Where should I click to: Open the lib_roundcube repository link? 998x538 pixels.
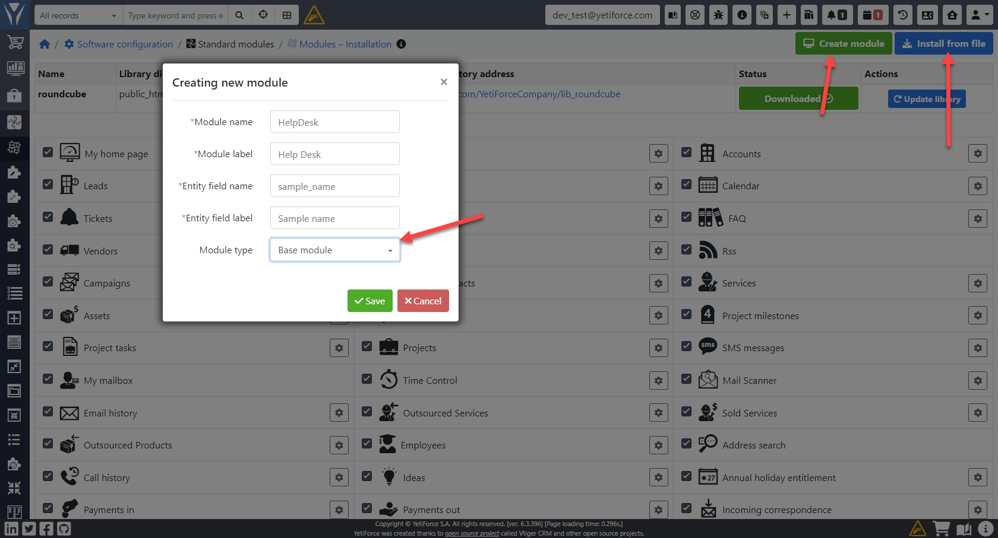click(539, 94)
